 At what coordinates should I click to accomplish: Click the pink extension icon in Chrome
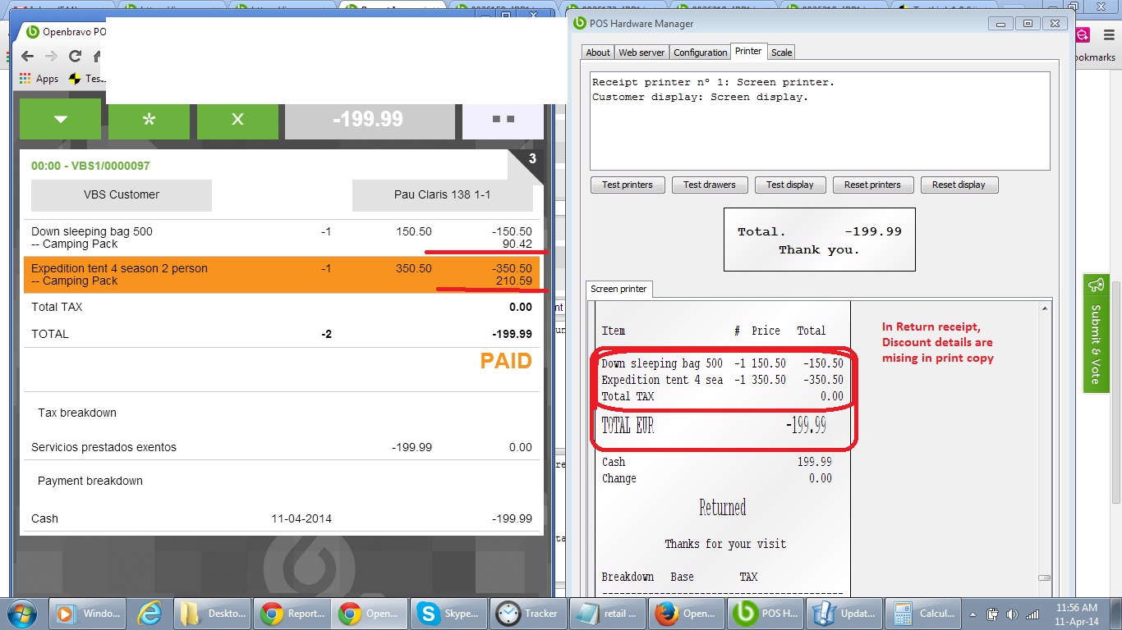(x=1083, y=34)
